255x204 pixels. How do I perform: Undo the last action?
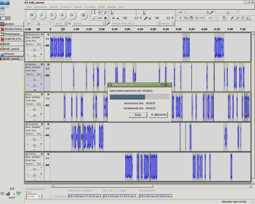(x=210, y=18)
